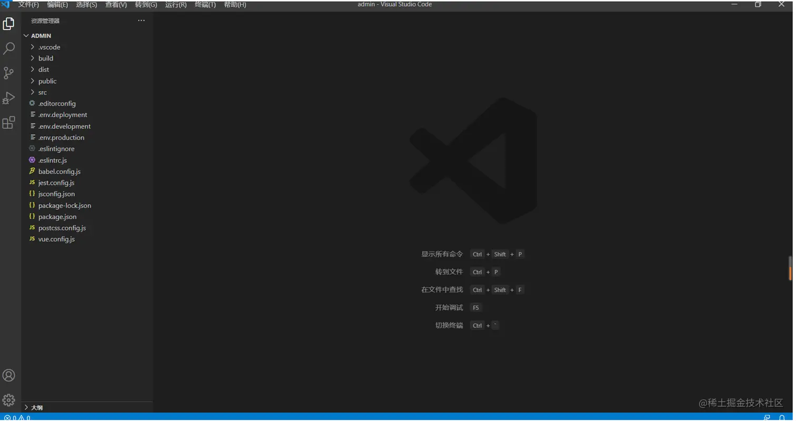Open the 选择(S) menu
This screenshot has width=796, height=421.
coord(86,5)
